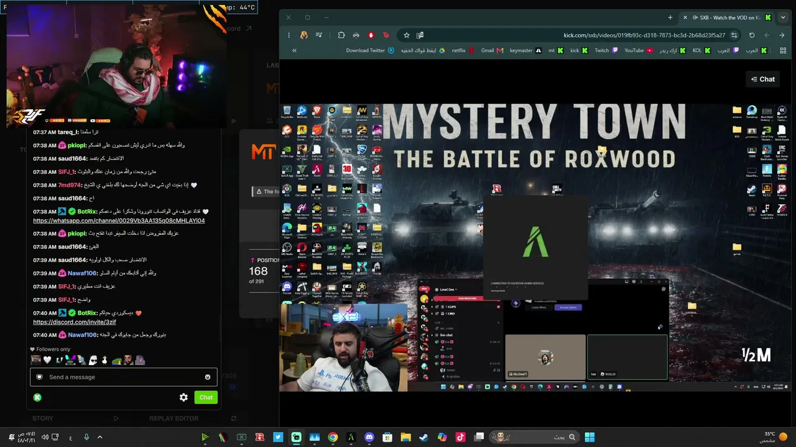Screen dimensions: 796x447
Task: Open Rockstar Games Launcher from the taskbar
Action: 259,437
